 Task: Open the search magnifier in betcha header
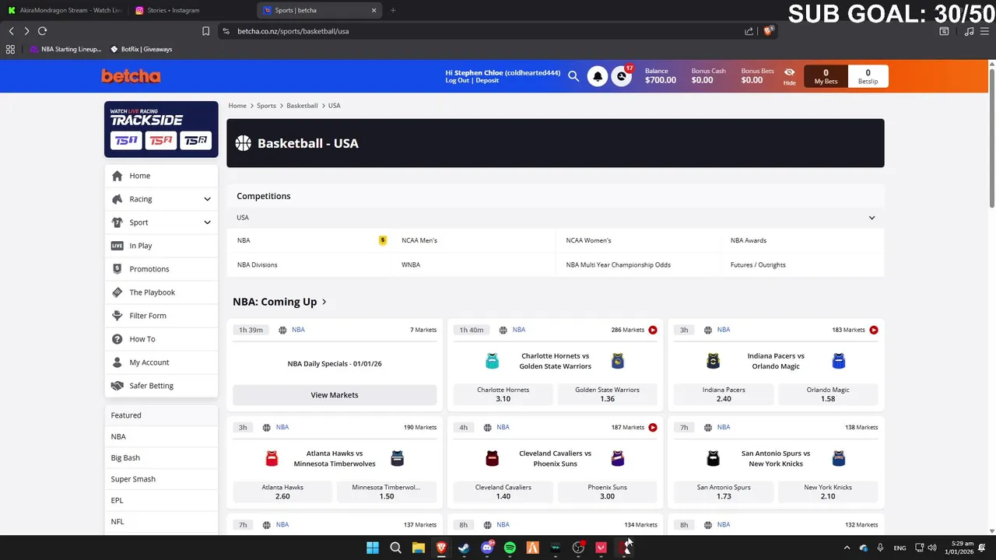tap(573, 76)
